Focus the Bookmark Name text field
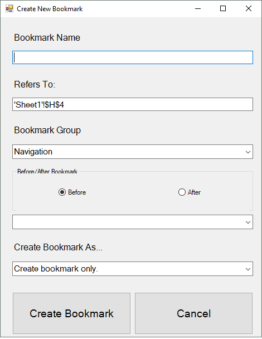262x339 pixels. click(133, 57)
